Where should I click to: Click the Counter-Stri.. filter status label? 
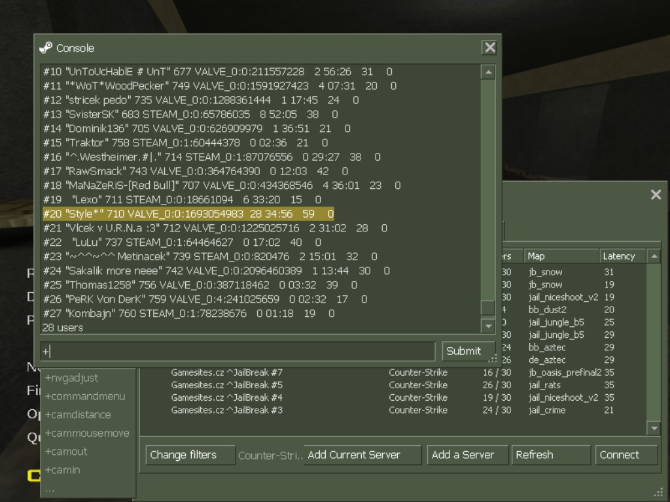pos(270,456)
